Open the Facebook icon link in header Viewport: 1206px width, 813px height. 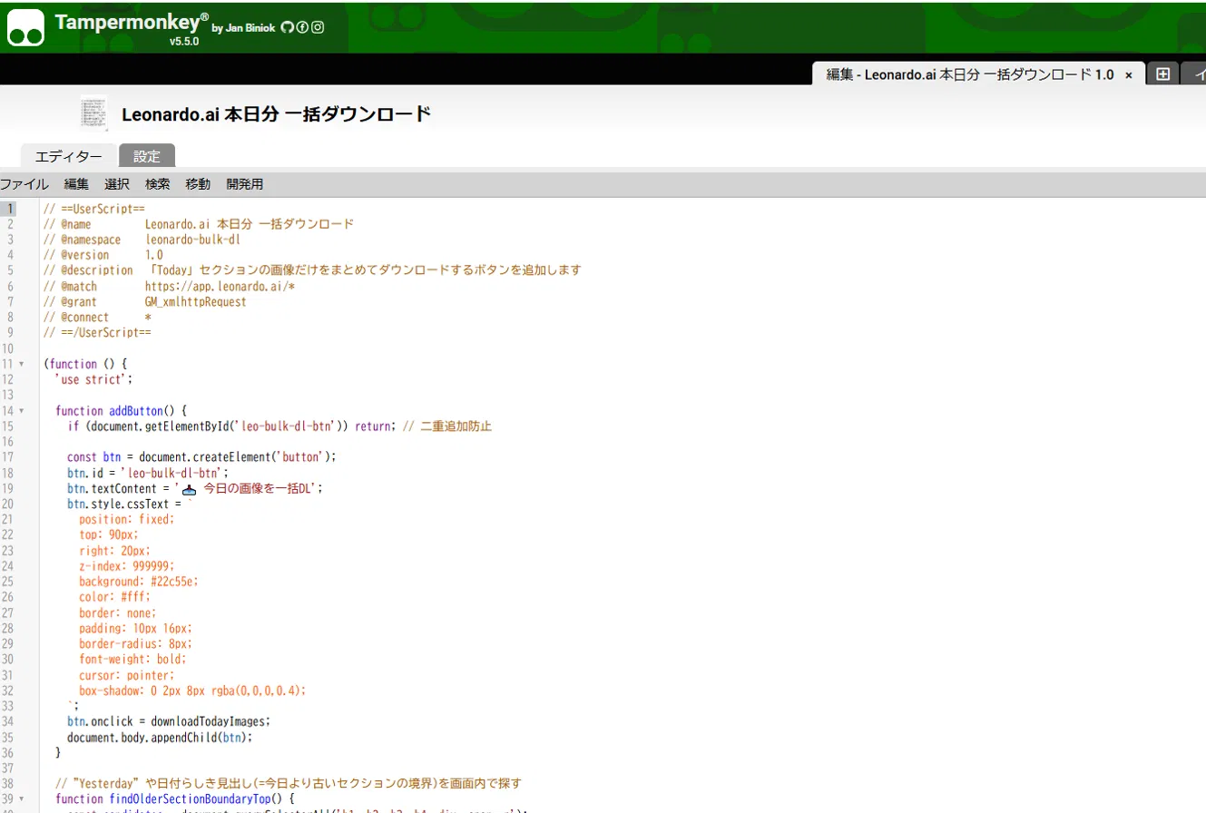pyautogui.click(x=302, y=27)
